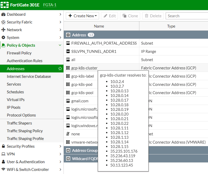Click the vmware-network fabric connector icon
This screenshot has width=208, height=174.
[x=68, y=142]
